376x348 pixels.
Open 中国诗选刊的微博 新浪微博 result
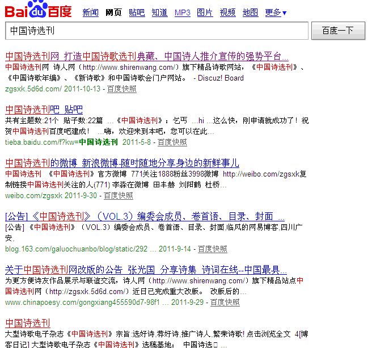pyautogui.click(x=122, y=163)
